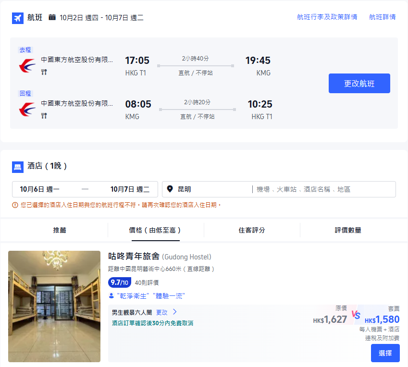408x367 pixels.
Task: Click the 去程 outbound label
Action: (25, 49)
